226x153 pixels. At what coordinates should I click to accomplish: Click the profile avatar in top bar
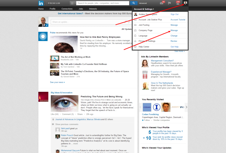pos(185,3)
